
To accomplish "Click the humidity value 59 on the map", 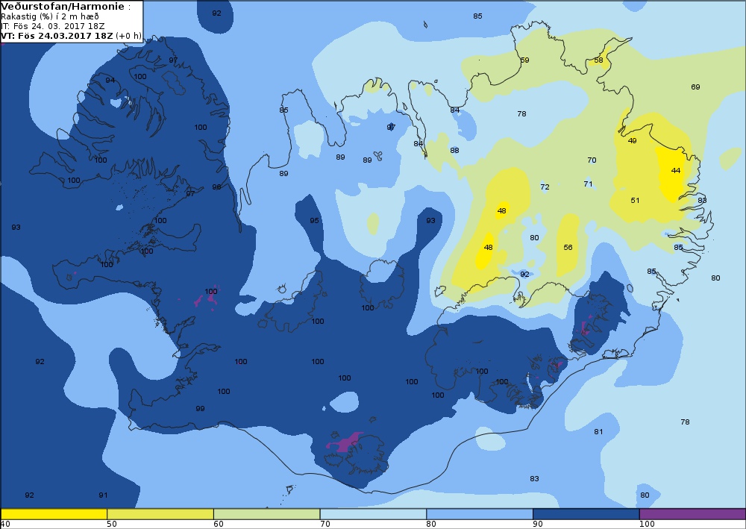I will [x=524, y=60].
